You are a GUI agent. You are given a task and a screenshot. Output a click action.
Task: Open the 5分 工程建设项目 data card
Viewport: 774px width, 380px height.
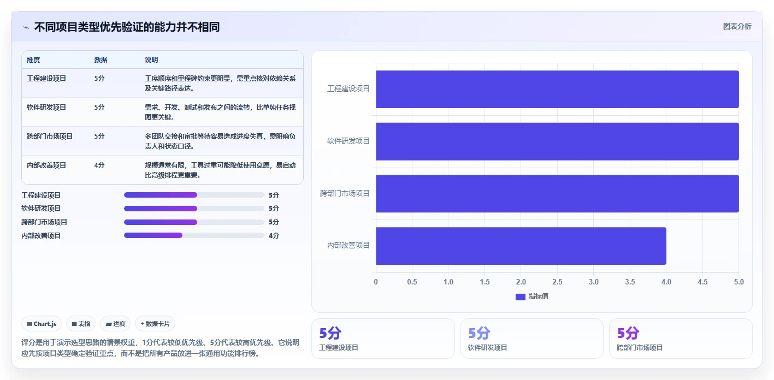coord(383,339)
